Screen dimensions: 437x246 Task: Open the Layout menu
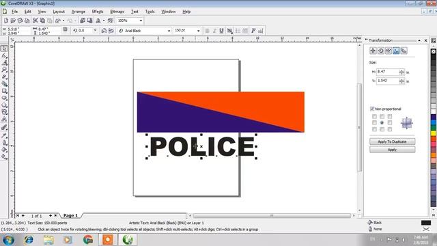[59, 12]
